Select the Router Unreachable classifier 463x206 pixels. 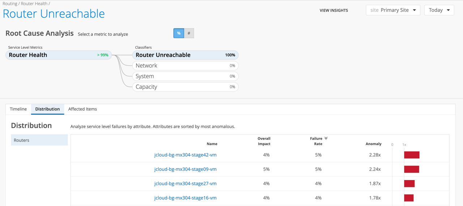pyautogui.click(x=185, y=55)
